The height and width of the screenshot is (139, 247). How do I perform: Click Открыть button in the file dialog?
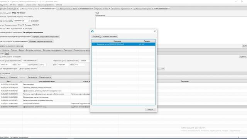point(96,36)
